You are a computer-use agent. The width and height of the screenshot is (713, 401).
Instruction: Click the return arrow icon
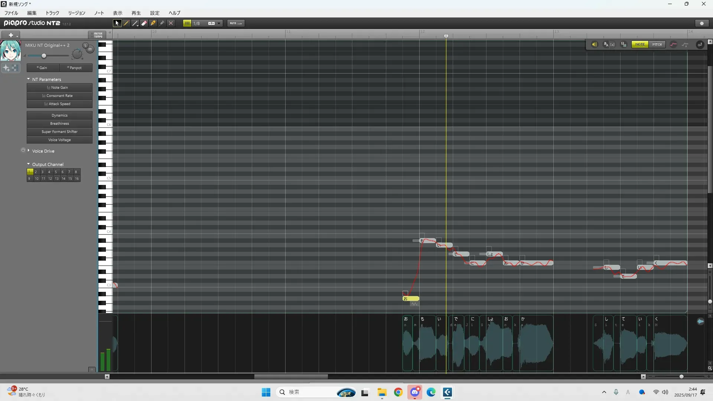(700, 45)
